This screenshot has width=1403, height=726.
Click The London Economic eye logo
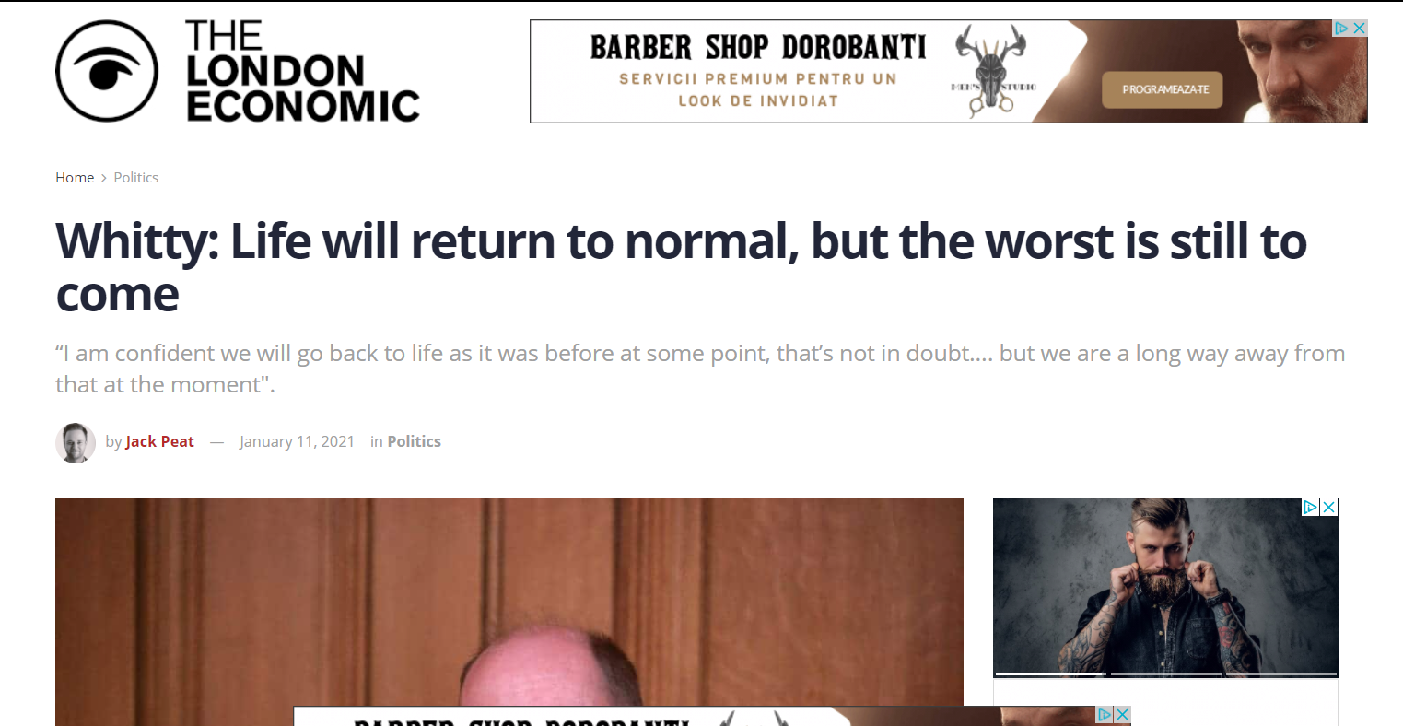point(107,71)
